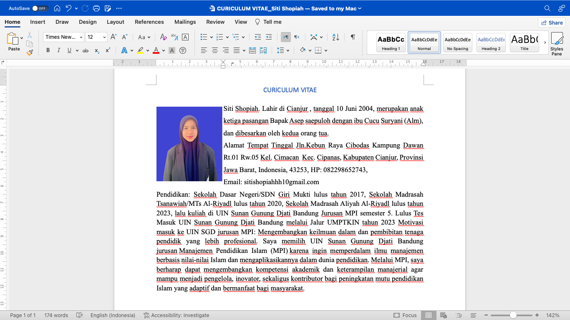Toggle Bold formatting
The height and width of the screenshot is (320, 570).
[48, 50]
